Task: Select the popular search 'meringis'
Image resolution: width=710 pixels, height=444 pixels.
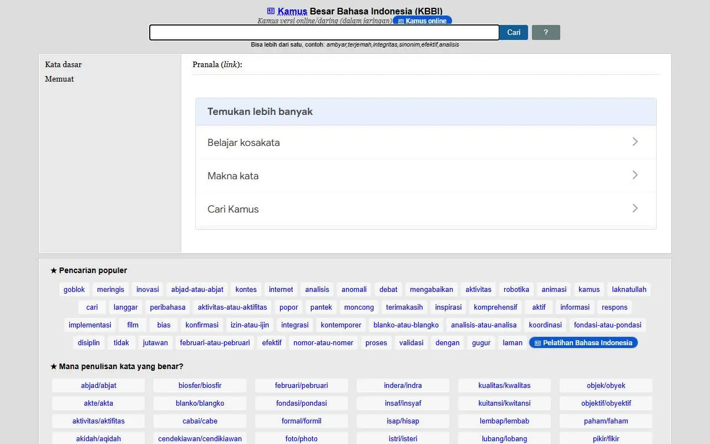Action: [x=111, y=289]
